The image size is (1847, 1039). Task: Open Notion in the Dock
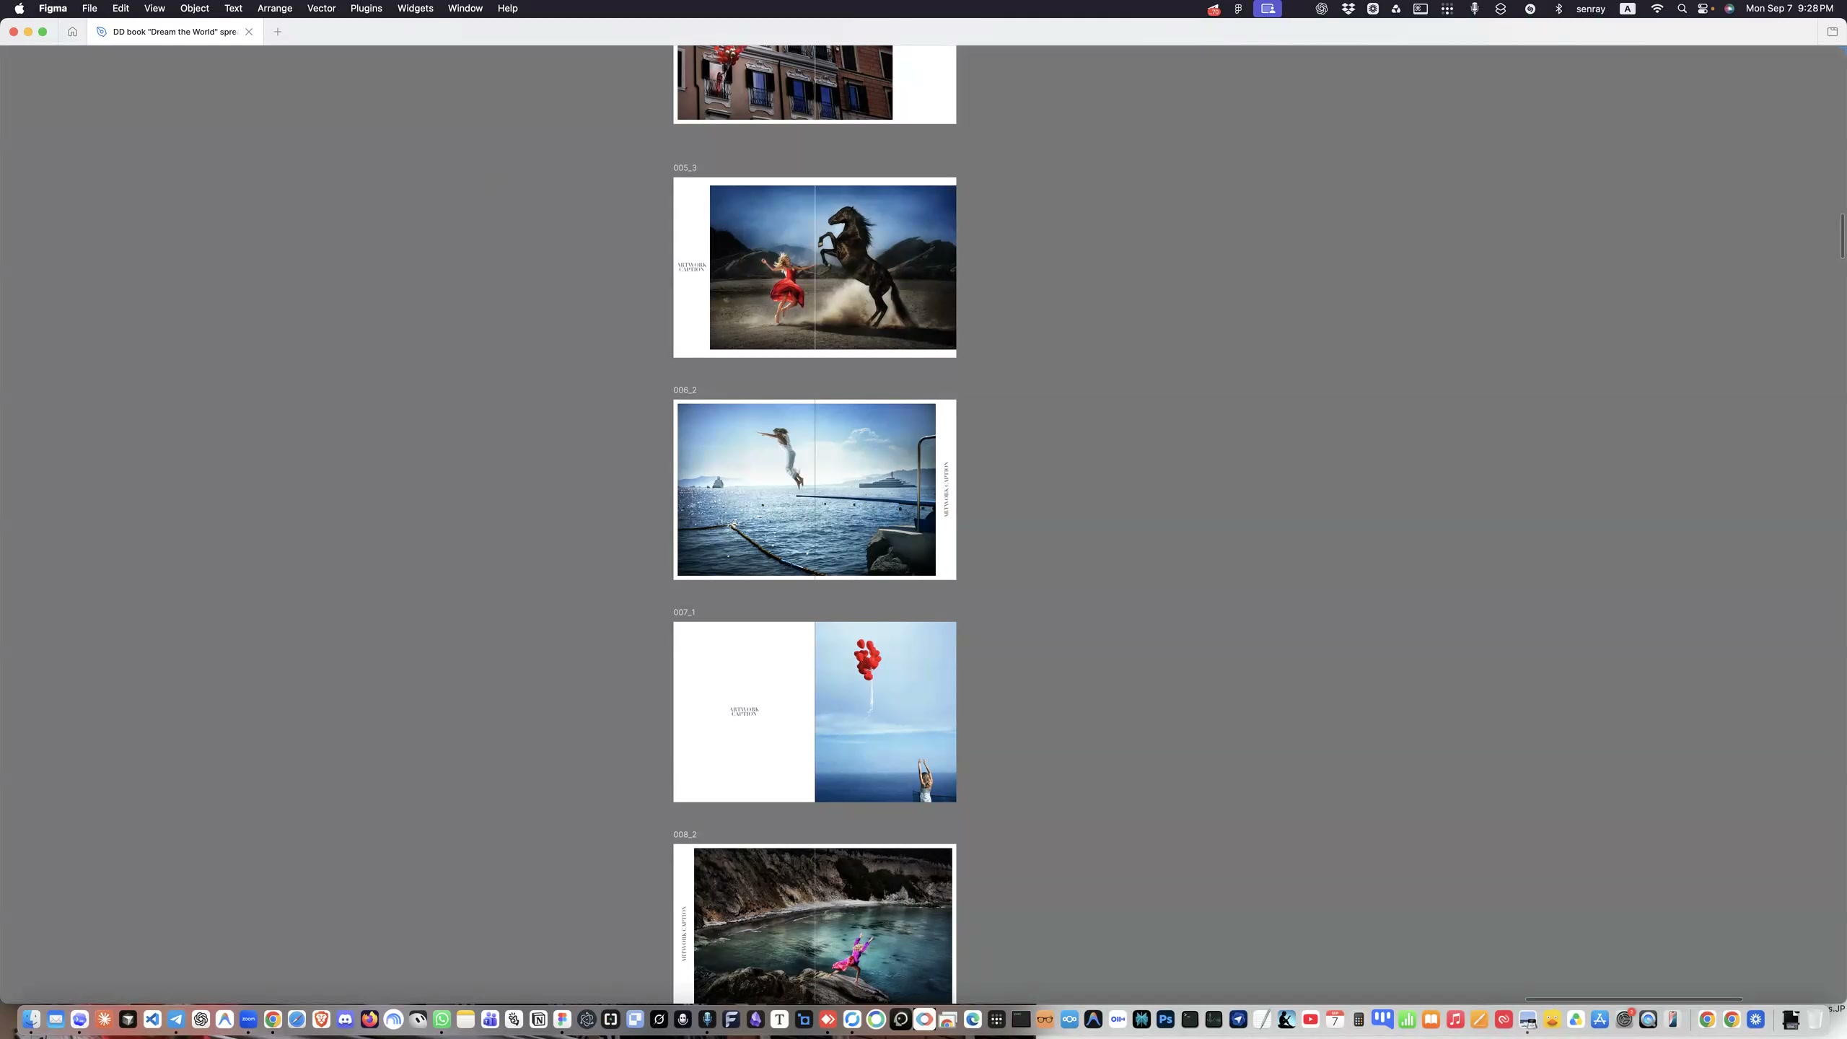(539, 1020)
